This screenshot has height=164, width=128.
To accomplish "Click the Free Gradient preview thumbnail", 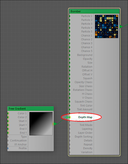I will click(41, 124).
